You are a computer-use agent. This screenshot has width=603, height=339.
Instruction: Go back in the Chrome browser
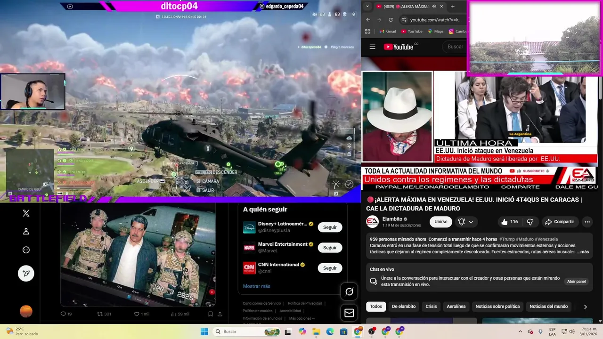367,20
